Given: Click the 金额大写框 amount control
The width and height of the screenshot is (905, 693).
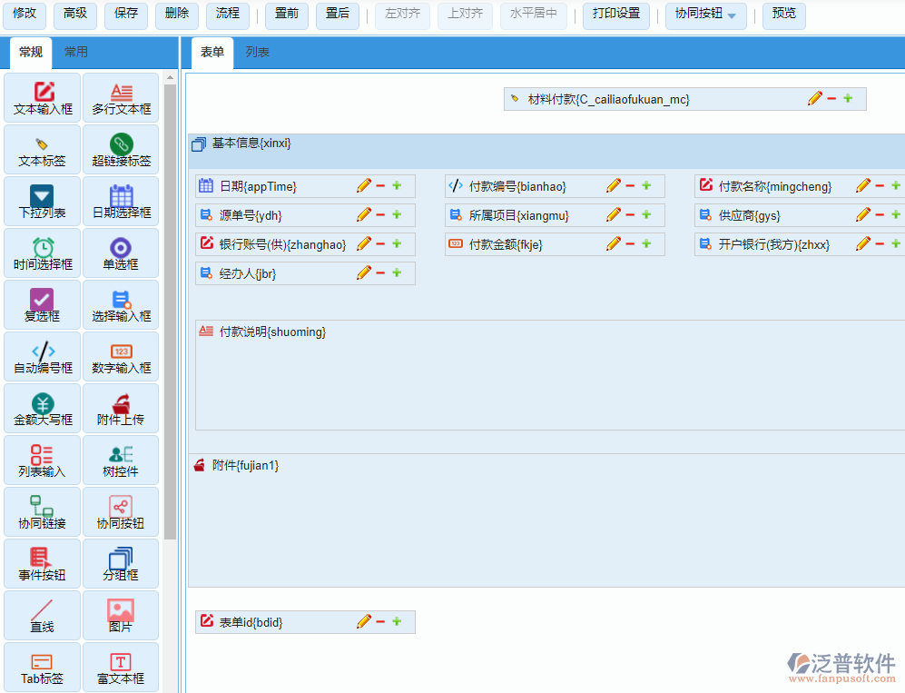Looking at the screenshot, I should click(x=43, y=409).
